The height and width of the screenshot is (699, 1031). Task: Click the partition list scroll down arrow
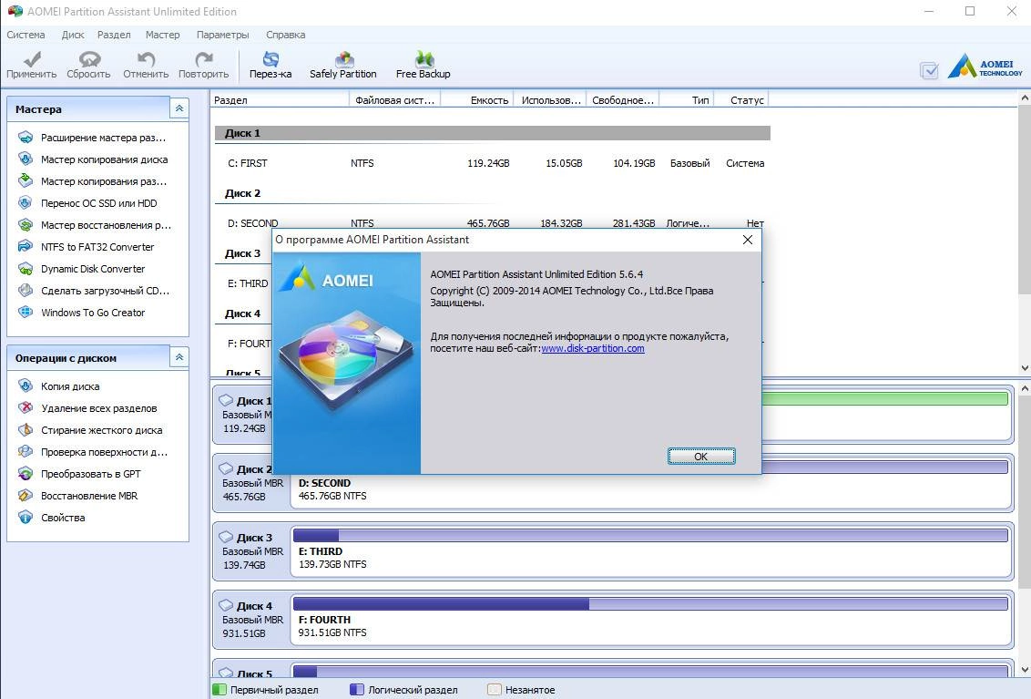coord(1025,368)
